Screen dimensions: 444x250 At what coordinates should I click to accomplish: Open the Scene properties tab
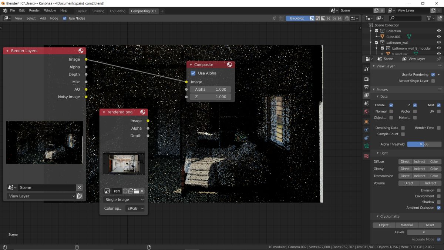point(366,103)
